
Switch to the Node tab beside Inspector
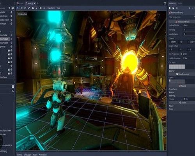(180, 4)
